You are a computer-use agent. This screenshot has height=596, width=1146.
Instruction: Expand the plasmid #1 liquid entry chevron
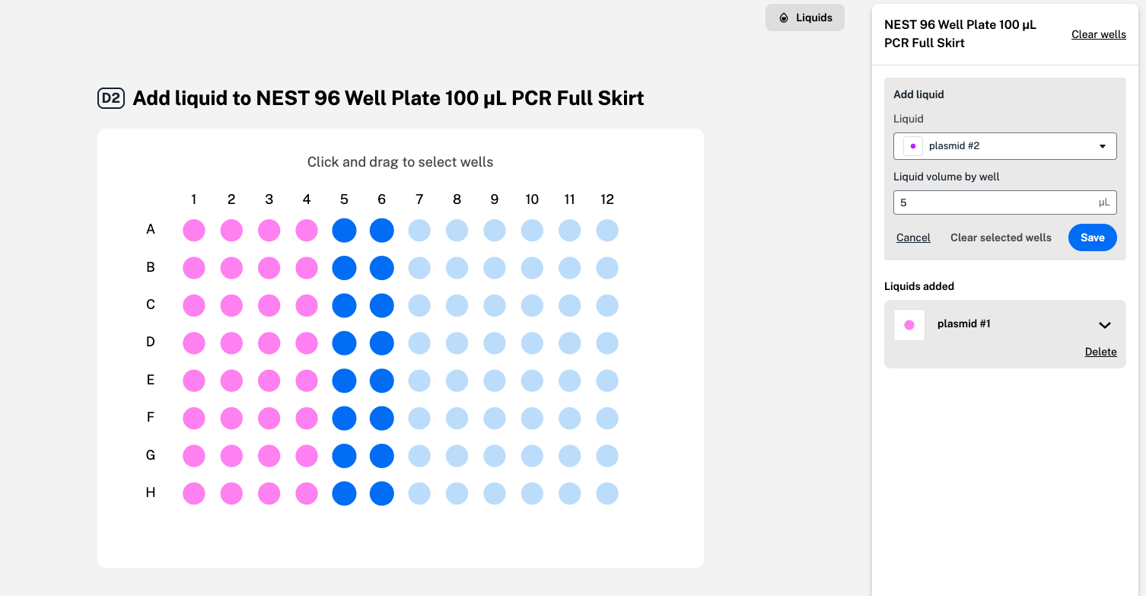click(x=1105, y=325)
